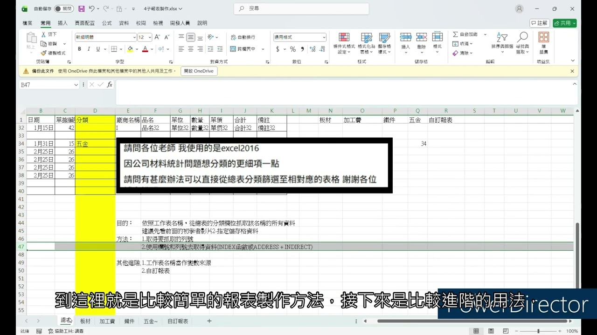Apply the red Font Color swatch
597x335 pixels.
coord(145,49)
